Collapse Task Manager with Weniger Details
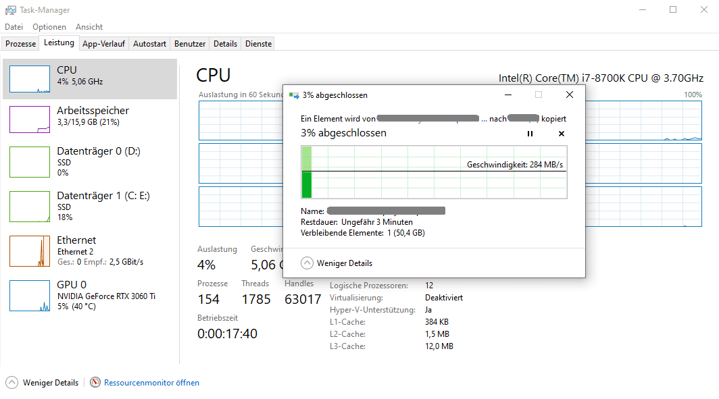This screenshot has height=399, width=719. click(x=43, y=383)
